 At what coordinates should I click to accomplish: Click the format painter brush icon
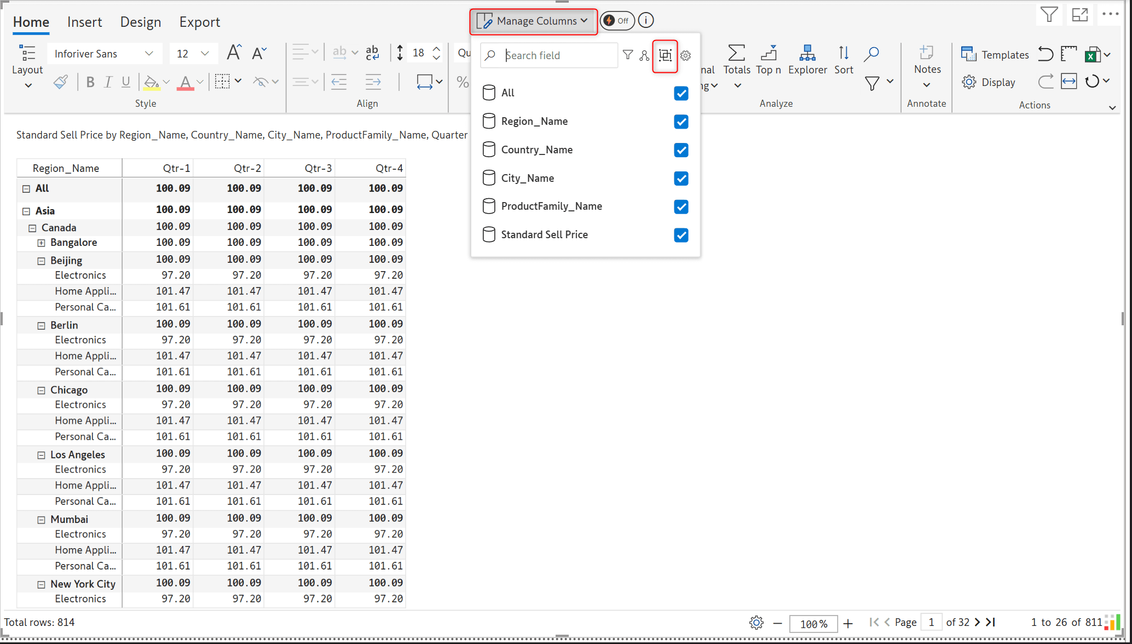pyautogui.click(x=60, y=82)
